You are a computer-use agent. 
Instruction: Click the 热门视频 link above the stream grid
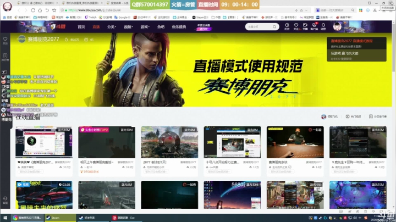[353, 116]
